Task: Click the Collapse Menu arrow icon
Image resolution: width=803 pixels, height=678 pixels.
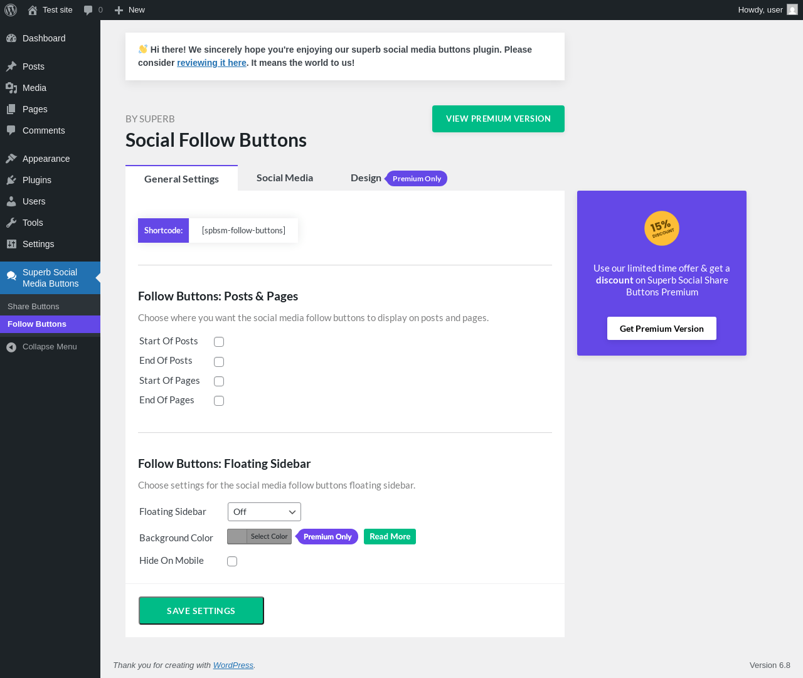Action: [11, 347]
